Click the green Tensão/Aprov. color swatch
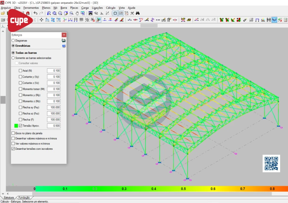Screen dimensions: 288x203 [x=16, y=126]
